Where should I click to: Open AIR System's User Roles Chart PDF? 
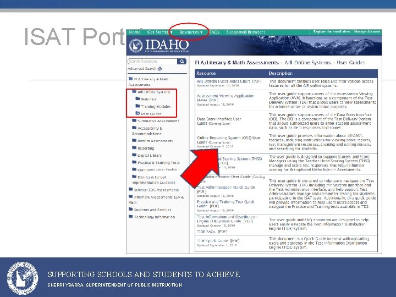click(x=229, y=81)
